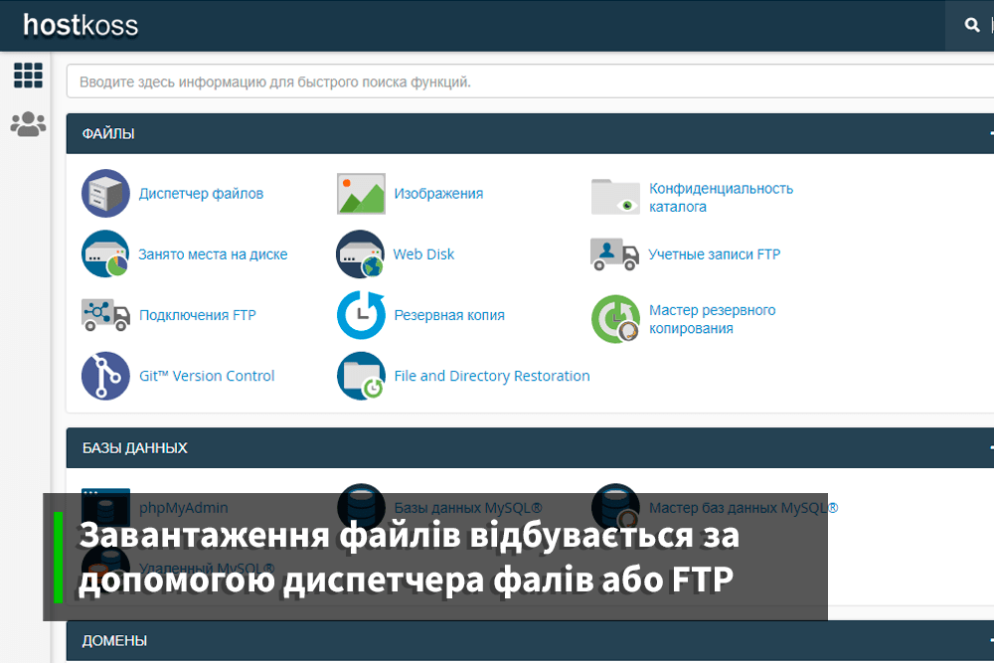Image resolution: width=994 pixels, height=663 pixels.
Task: Open the Диспетчер файлов link
Action: coord(201,193)
